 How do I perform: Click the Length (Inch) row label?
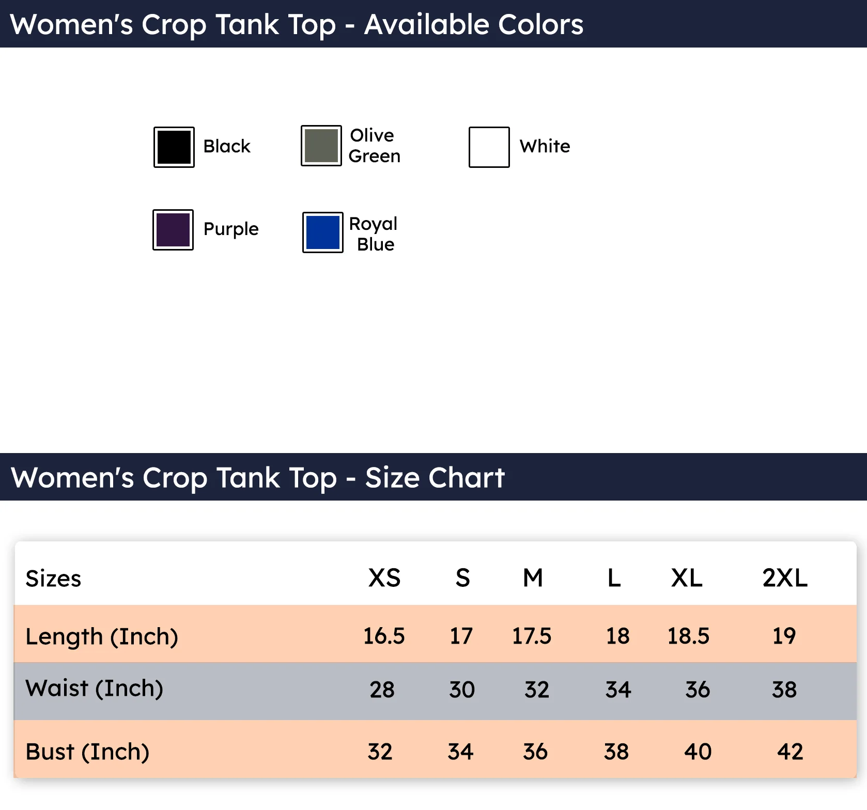(x=102, y=637)
